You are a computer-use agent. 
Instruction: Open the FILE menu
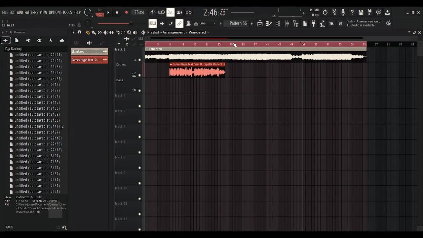(5, 13)
